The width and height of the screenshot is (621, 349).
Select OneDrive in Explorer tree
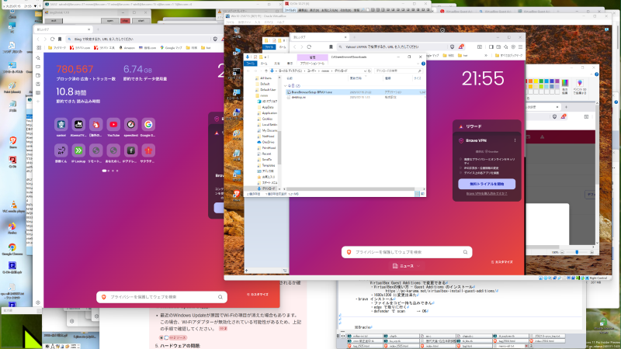[267, 142]
